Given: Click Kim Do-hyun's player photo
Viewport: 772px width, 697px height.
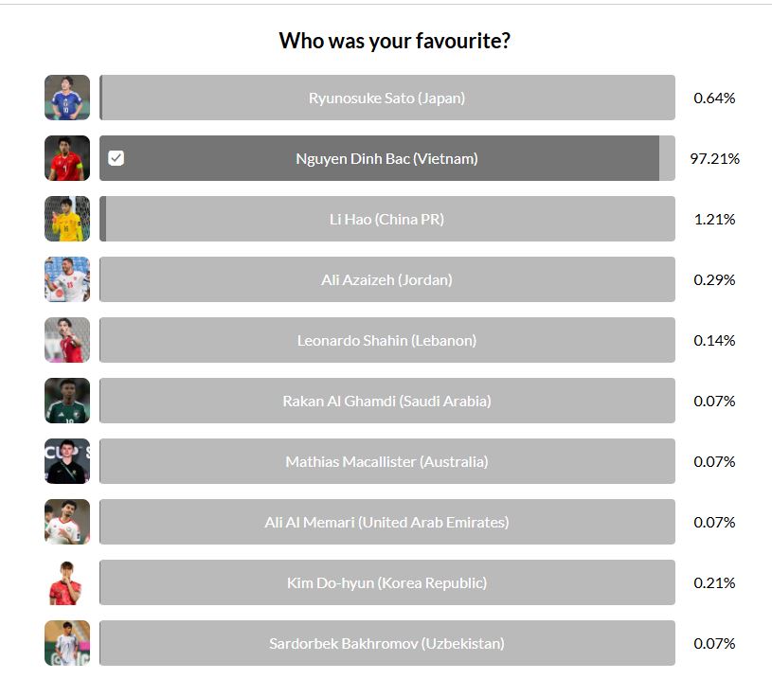Looking at the screenshot, I should [67, 582].
